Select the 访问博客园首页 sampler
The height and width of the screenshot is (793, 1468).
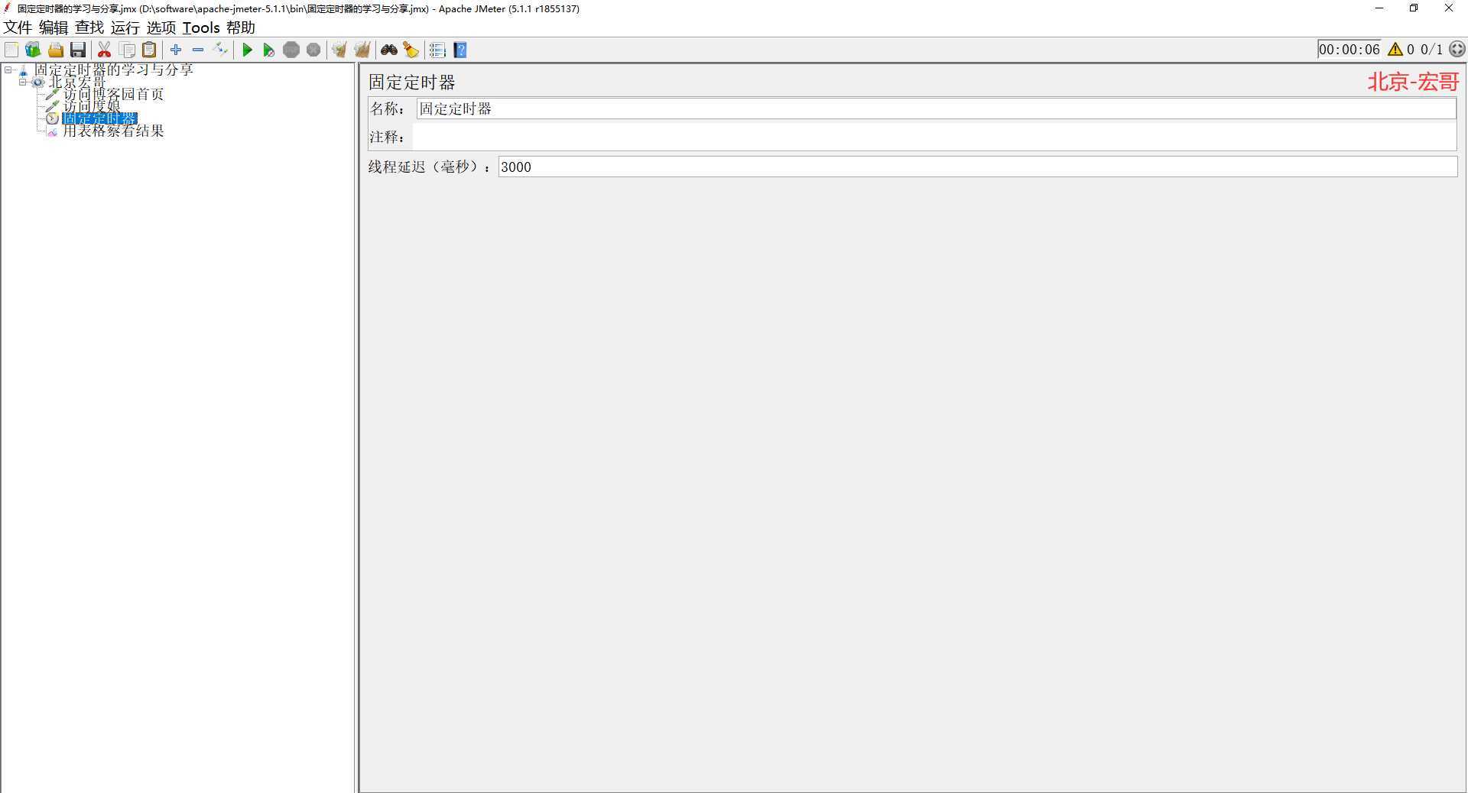coord(113,94)
